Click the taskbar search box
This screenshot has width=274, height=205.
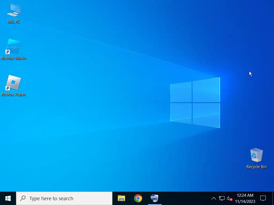(64, 198)
